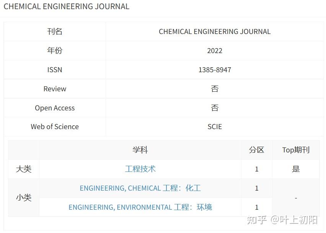Select the Web of Science row label
This screenshot has height=233, width=326.
point(55,126)
